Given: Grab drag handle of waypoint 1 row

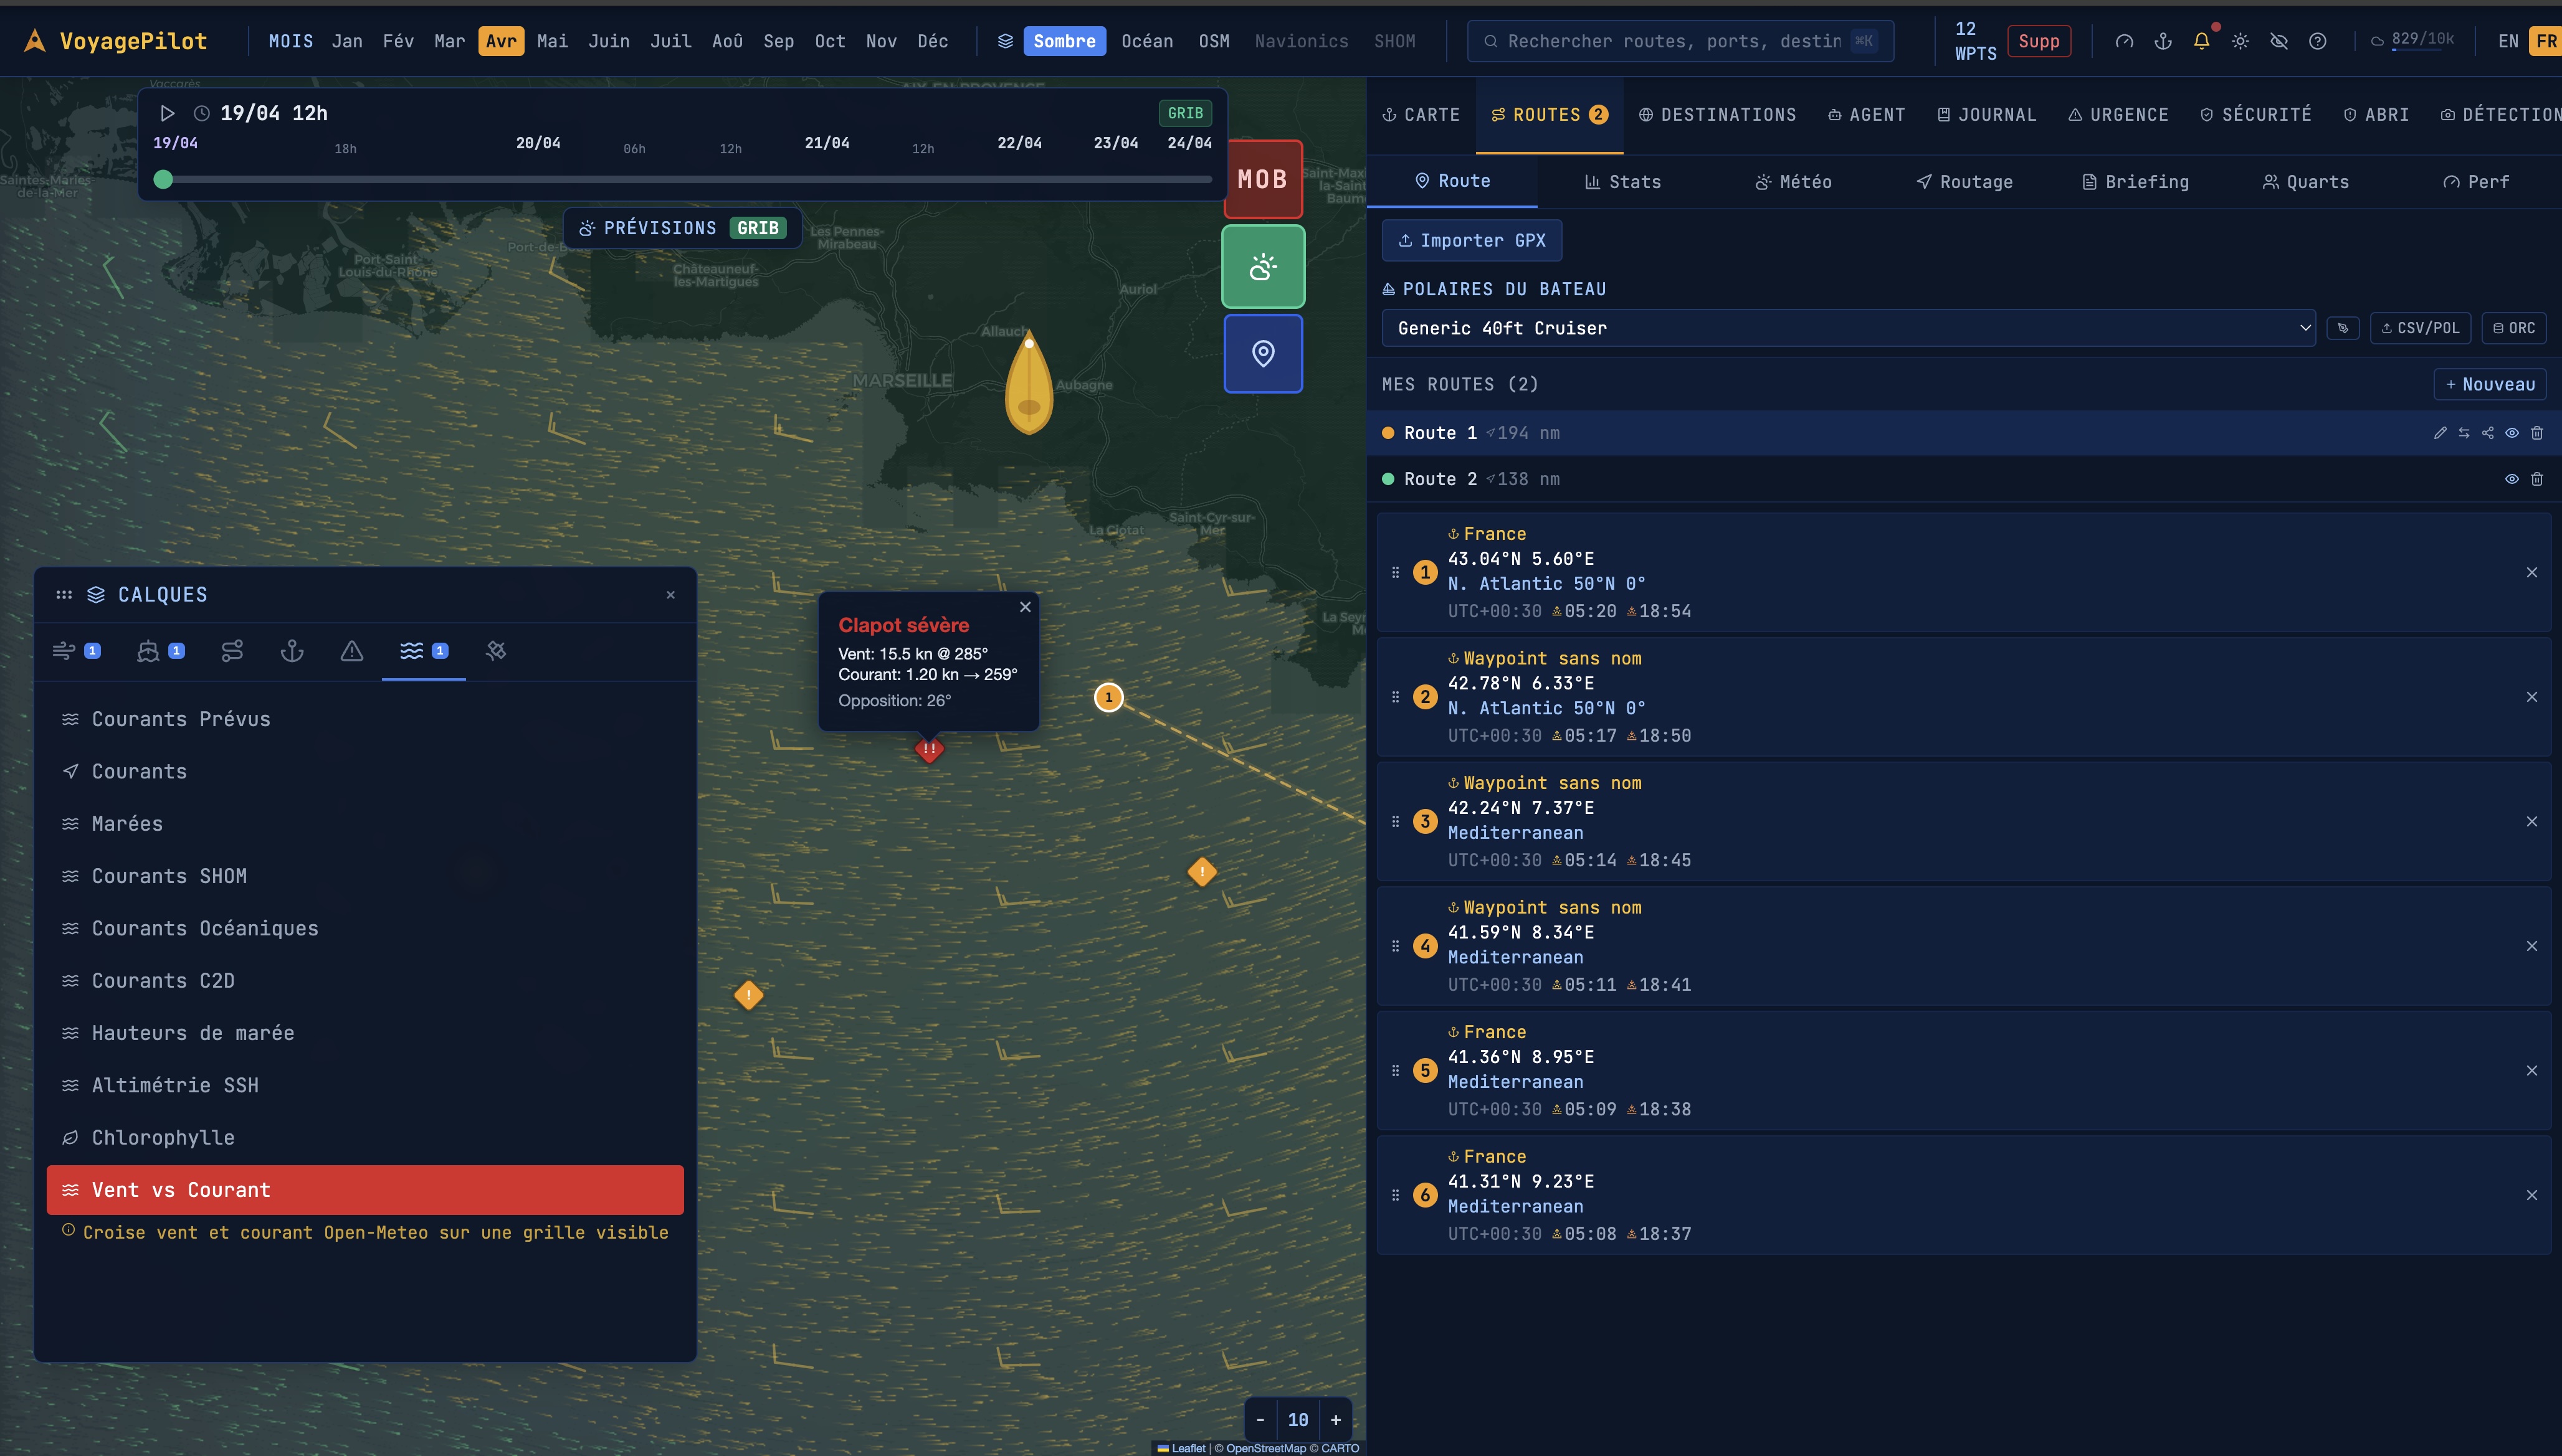Looking at the screenshot, I should point(1396,572).
